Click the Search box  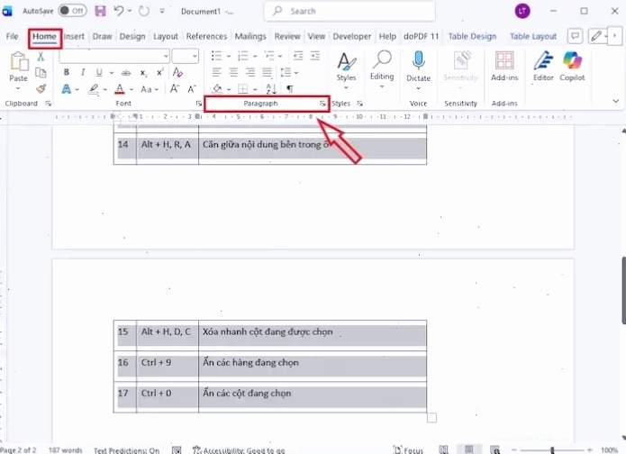[349, 11]
